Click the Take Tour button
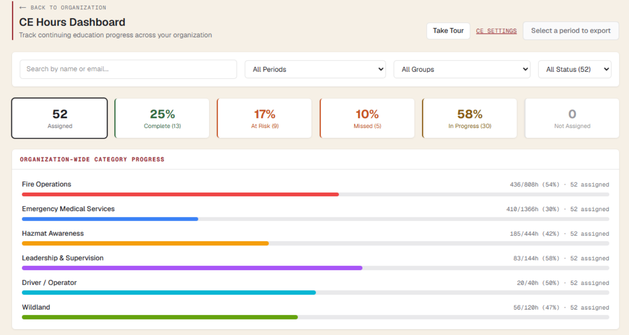629x335 pixels. (x=448, y=31)
